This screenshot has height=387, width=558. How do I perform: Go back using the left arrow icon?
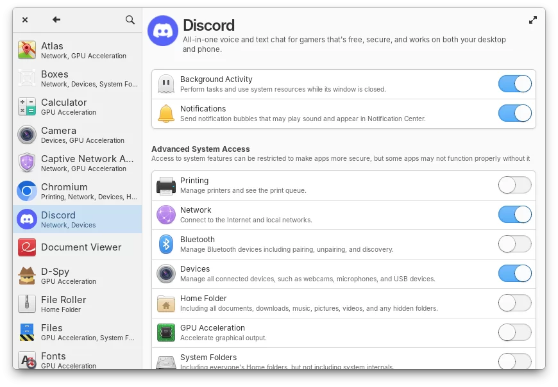click(56, 20)
